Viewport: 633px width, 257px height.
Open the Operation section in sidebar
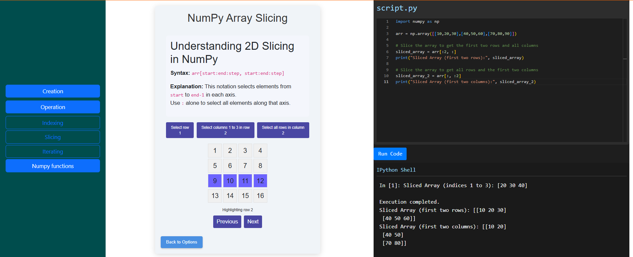click(x=53, y=107)
